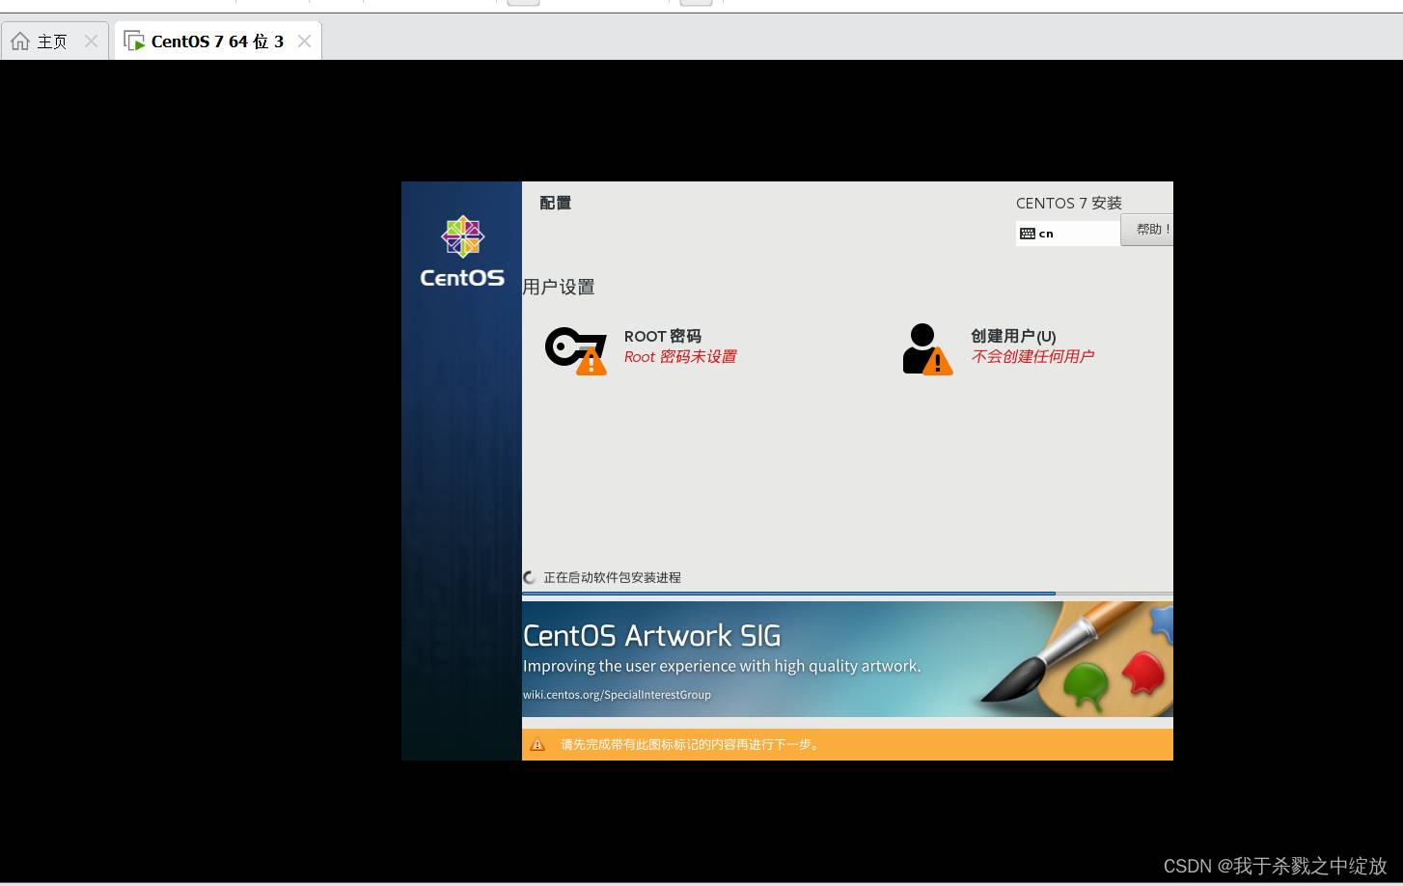Click the VM icon on the CentOS tab

pos(134,42)
